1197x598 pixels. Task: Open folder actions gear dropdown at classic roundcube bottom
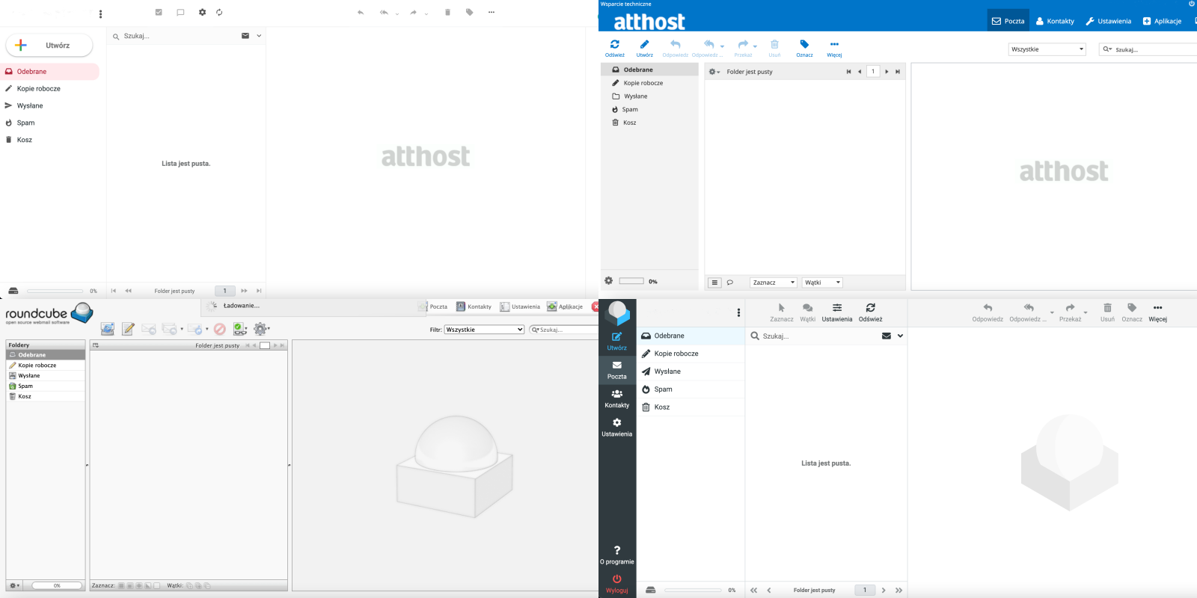point(14,585)
